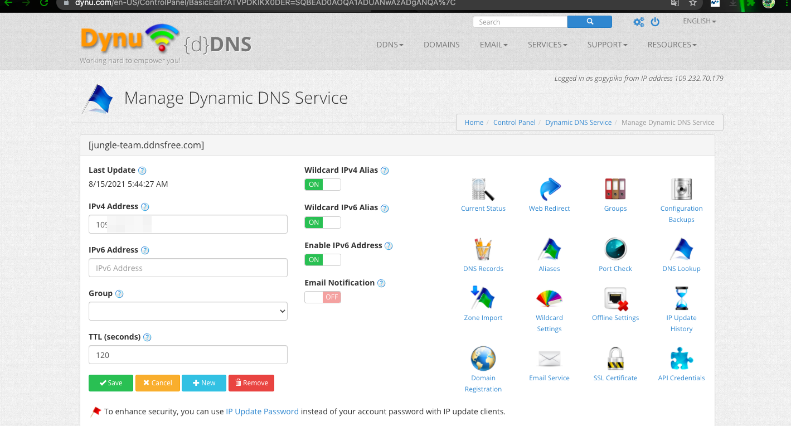Disable the Enable IPv6 Address switch
The height and width of the screenshot is (426, 791).
322,260
